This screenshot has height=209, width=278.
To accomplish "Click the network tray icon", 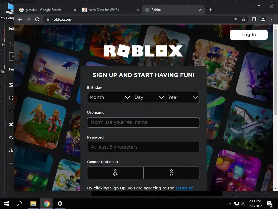I will (x=236, y=204).
